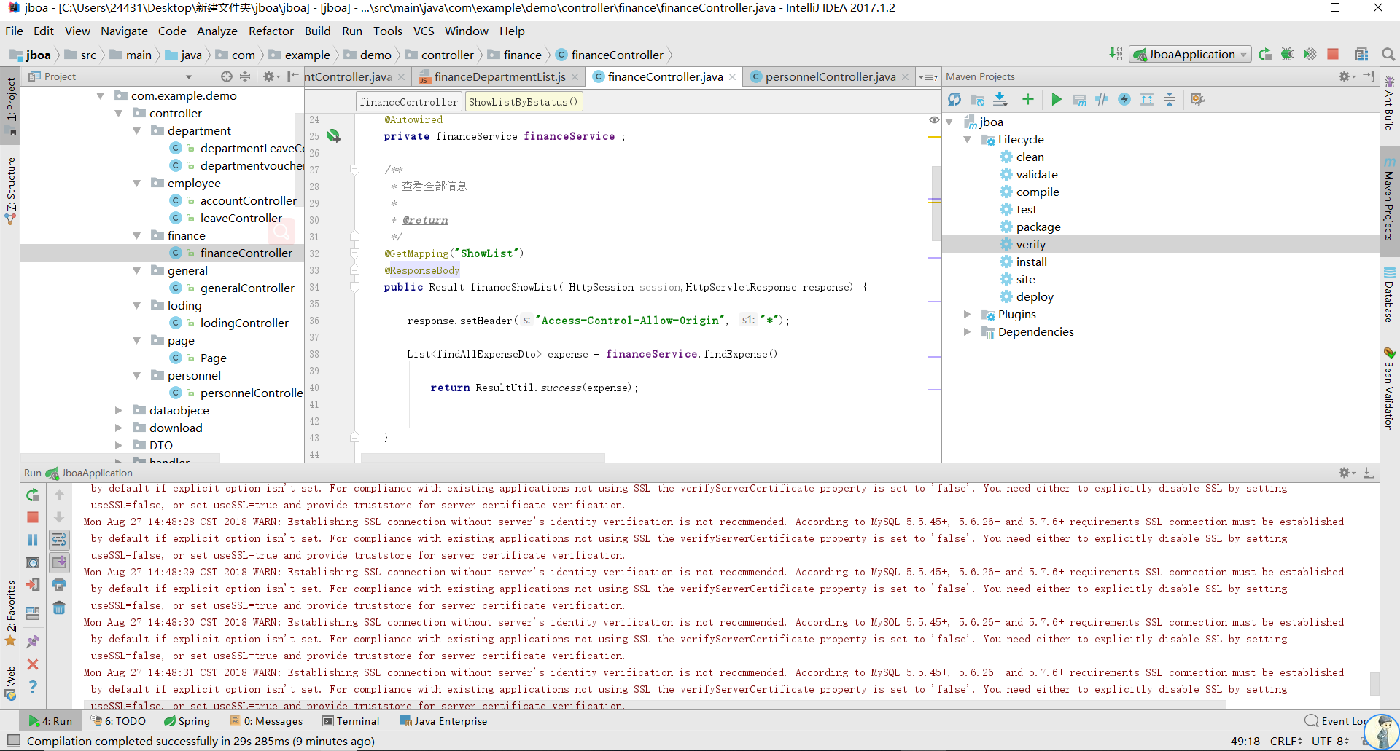Open JboaApplication run configuration dropdown
1400x751 pixels.
pyautogui.click(x=1191, y=55)
